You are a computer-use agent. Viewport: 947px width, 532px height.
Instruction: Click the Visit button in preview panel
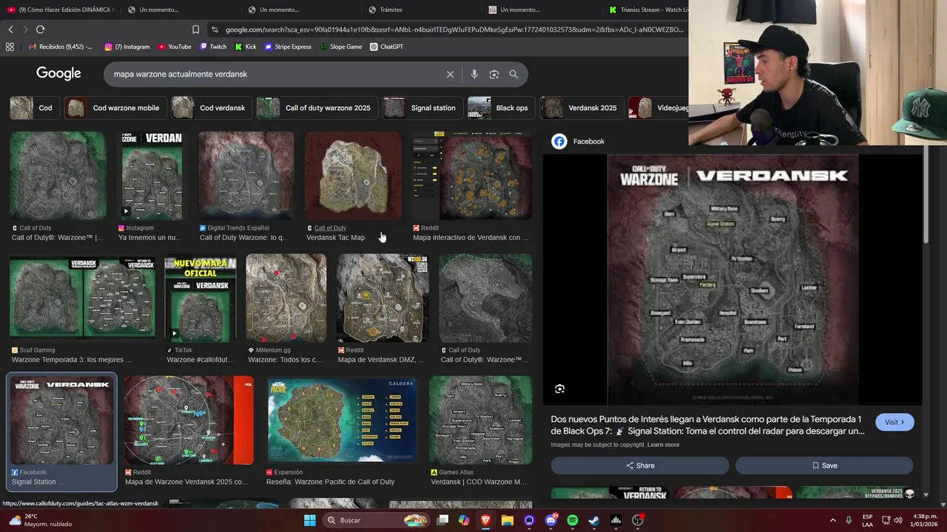(x=894, y=422)
